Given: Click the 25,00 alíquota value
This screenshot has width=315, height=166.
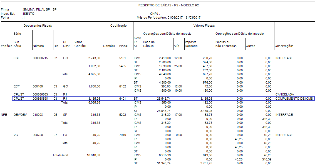Looking at the screenshot, I should 178,66.
